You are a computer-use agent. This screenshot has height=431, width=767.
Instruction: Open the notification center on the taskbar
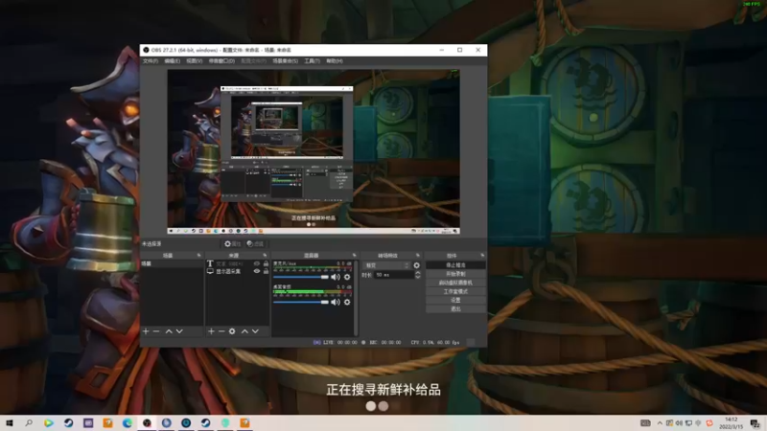click(755, 422)
